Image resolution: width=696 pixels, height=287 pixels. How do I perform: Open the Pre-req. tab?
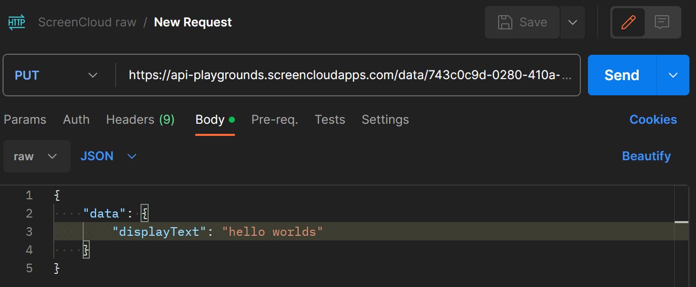[x=274, y=120]
